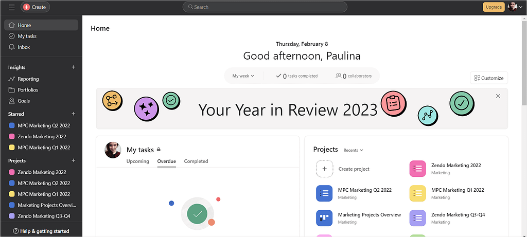Click the Upgrade button

[x=494, y=7]
